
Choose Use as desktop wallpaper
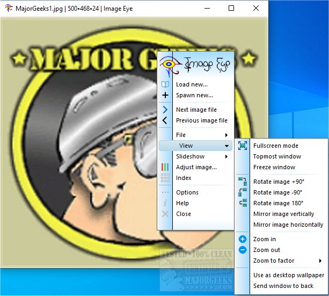281,275
